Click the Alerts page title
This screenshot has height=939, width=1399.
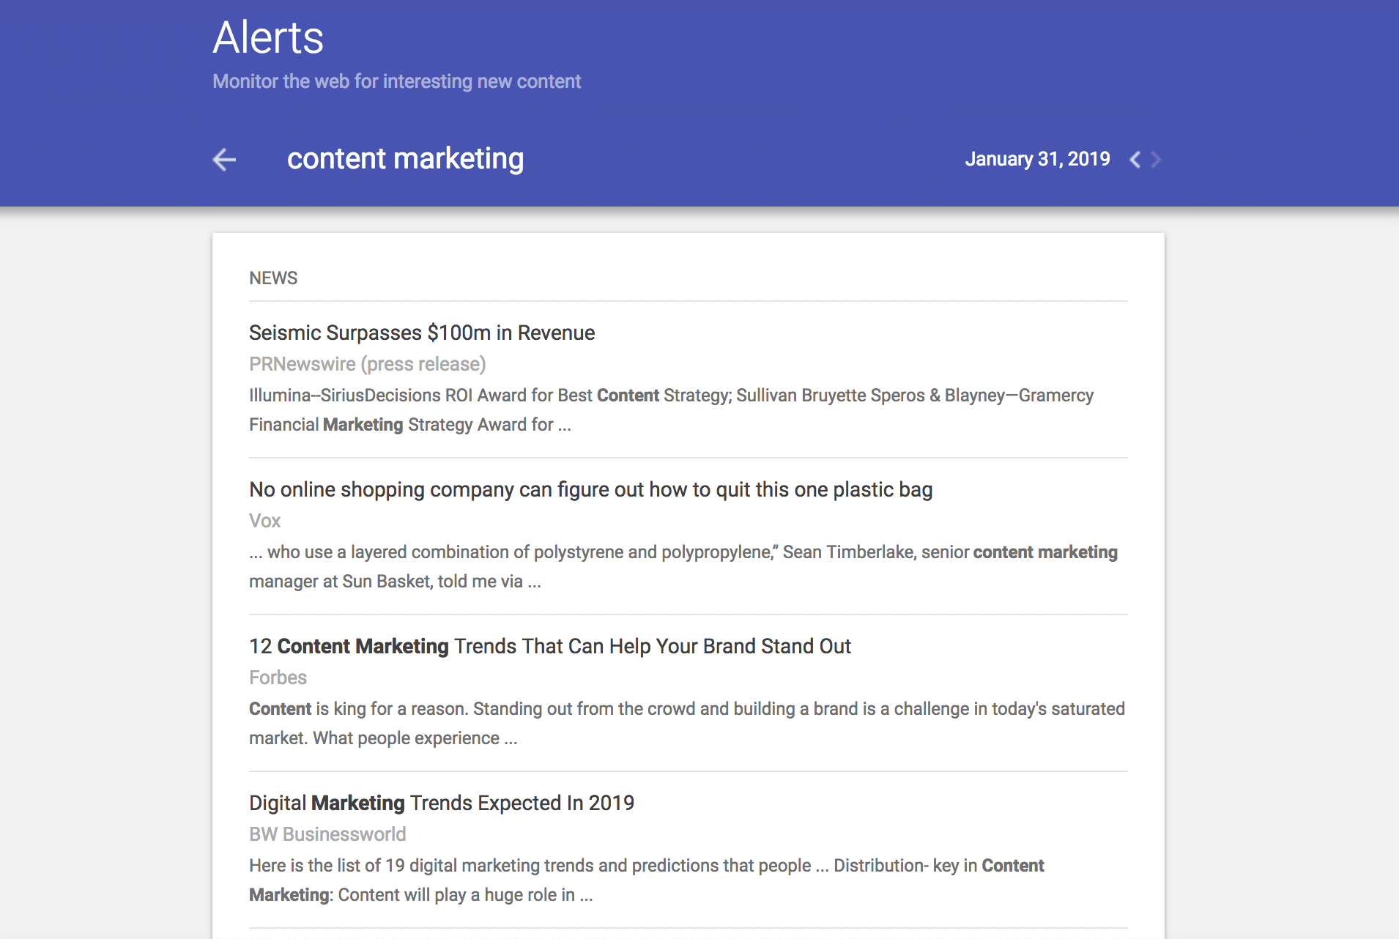tap(268, 37)
